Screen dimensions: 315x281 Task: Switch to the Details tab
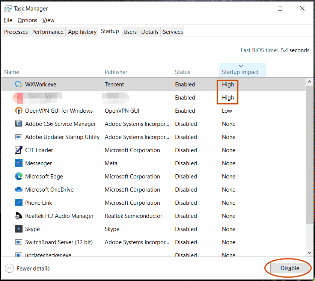(x=150, y=32)
